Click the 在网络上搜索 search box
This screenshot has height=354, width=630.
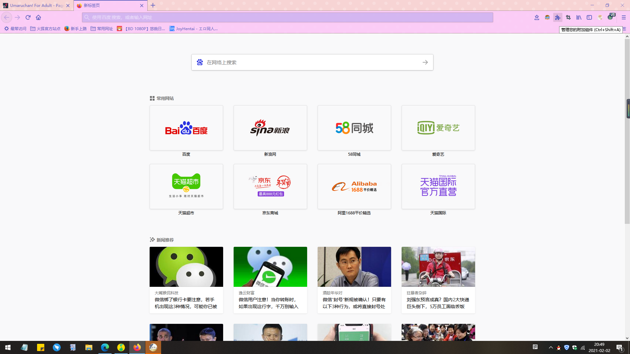pyautogui.click(x=312, y=62)
